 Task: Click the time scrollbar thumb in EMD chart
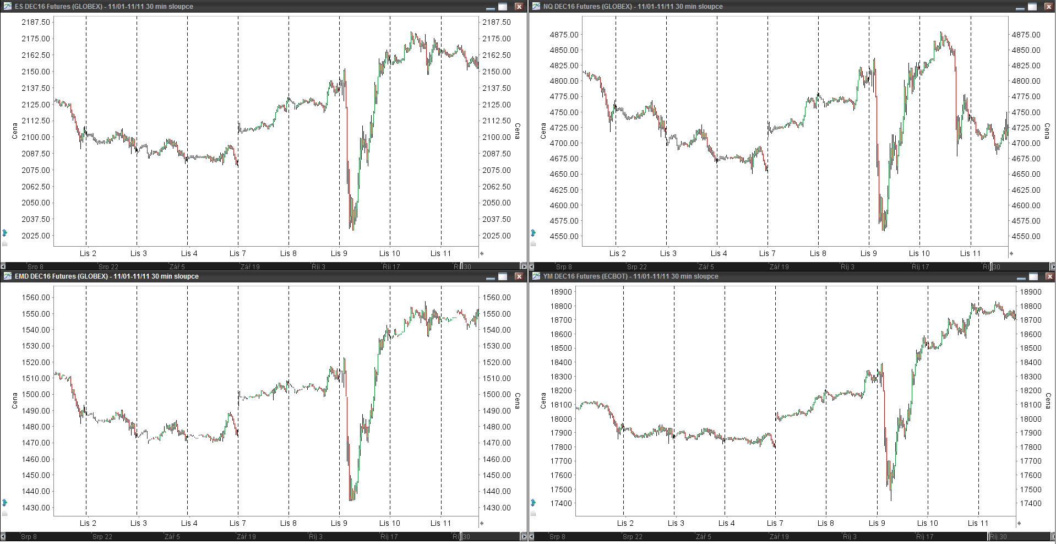point(491,536)
